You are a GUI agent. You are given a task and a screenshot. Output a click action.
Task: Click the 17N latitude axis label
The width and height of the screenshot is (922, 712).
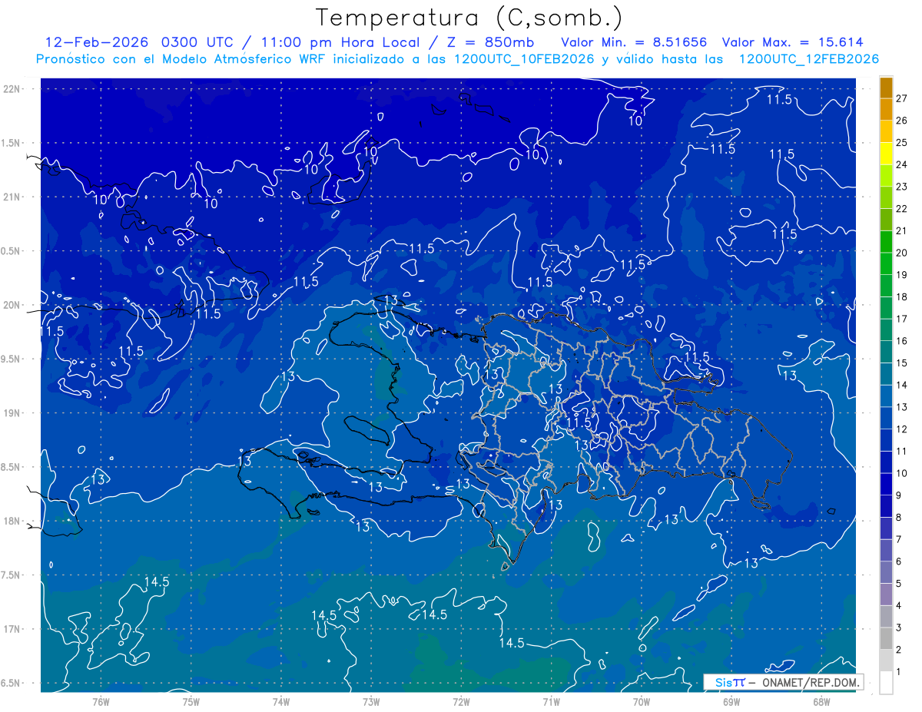pyautogui.click(x=12, y=629)
